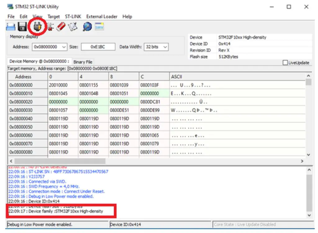This screenshot has height=233, width=318.
Task: Open the External Loader menu
Action: click(x=102, y=16)
